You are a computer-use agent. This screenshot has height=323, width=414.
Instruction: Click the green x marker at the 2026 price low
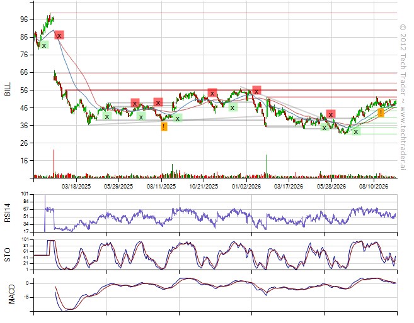tap(355, 132)
